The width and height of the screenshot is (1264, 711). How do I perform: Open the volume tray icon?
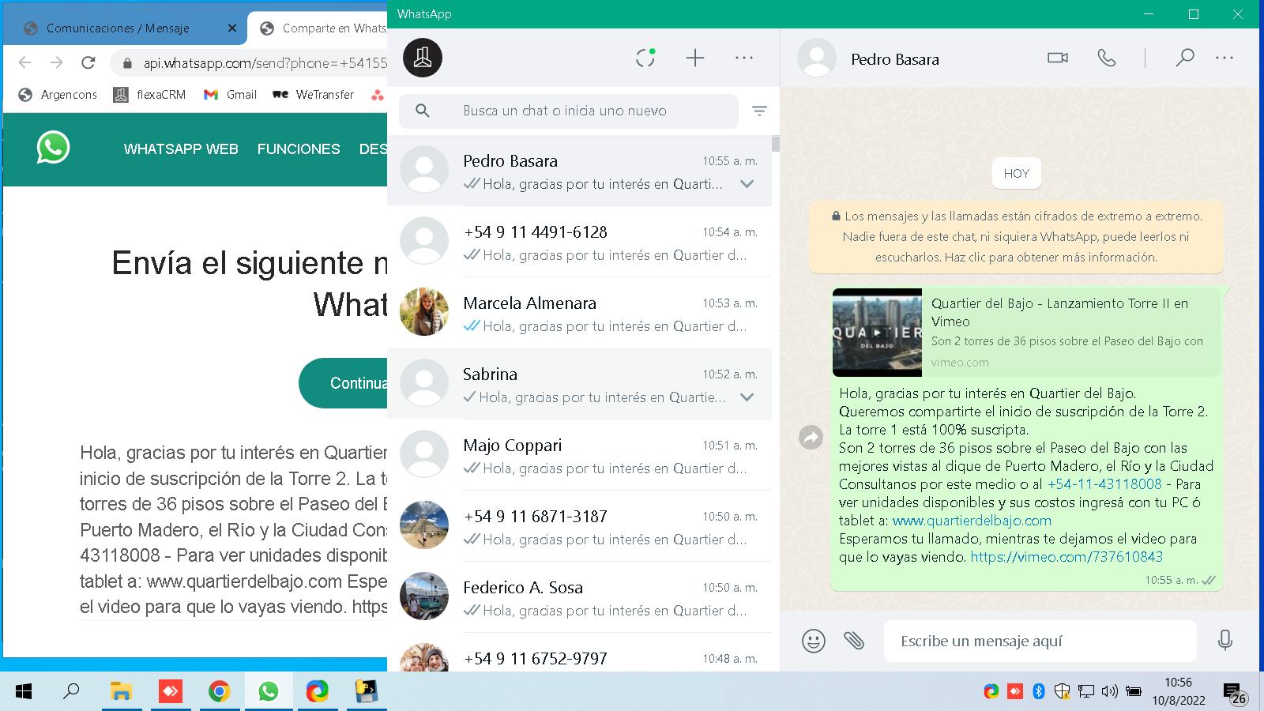(1109, 691)
